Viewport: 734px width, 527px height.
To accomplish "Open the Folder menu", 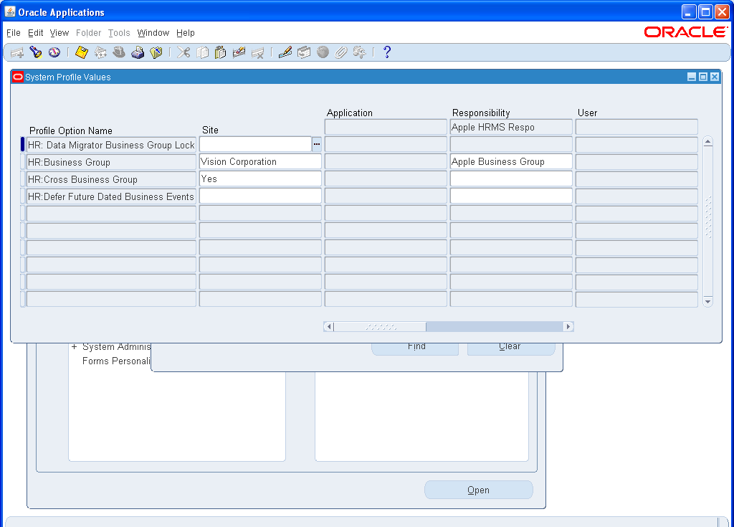I will (88, 33).
